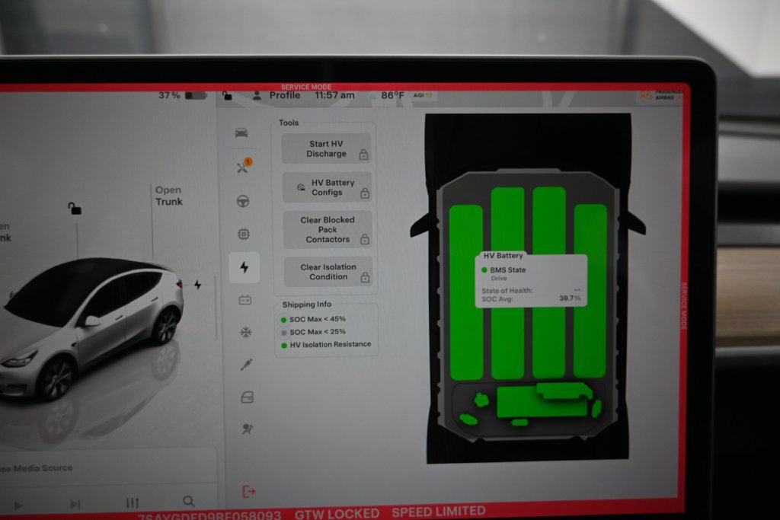The height and width of the screenshot is (520, 780).
Task: Tap the passenger airbag indicator in top bar
Action: (x=660, y=95)
